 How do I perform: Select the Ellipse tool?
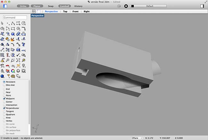point(2,29)
